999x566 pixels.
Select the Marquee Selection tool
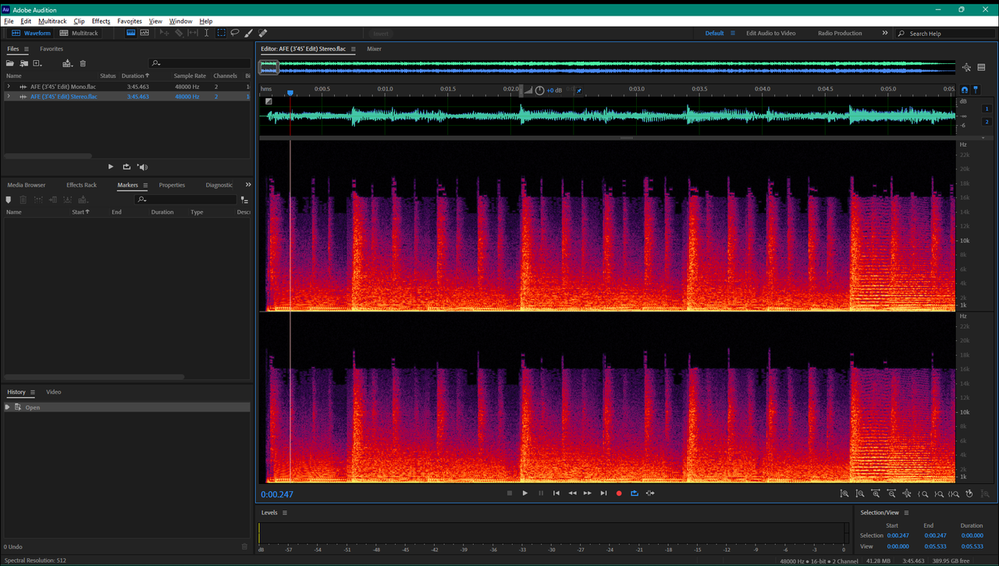point(221,34)
